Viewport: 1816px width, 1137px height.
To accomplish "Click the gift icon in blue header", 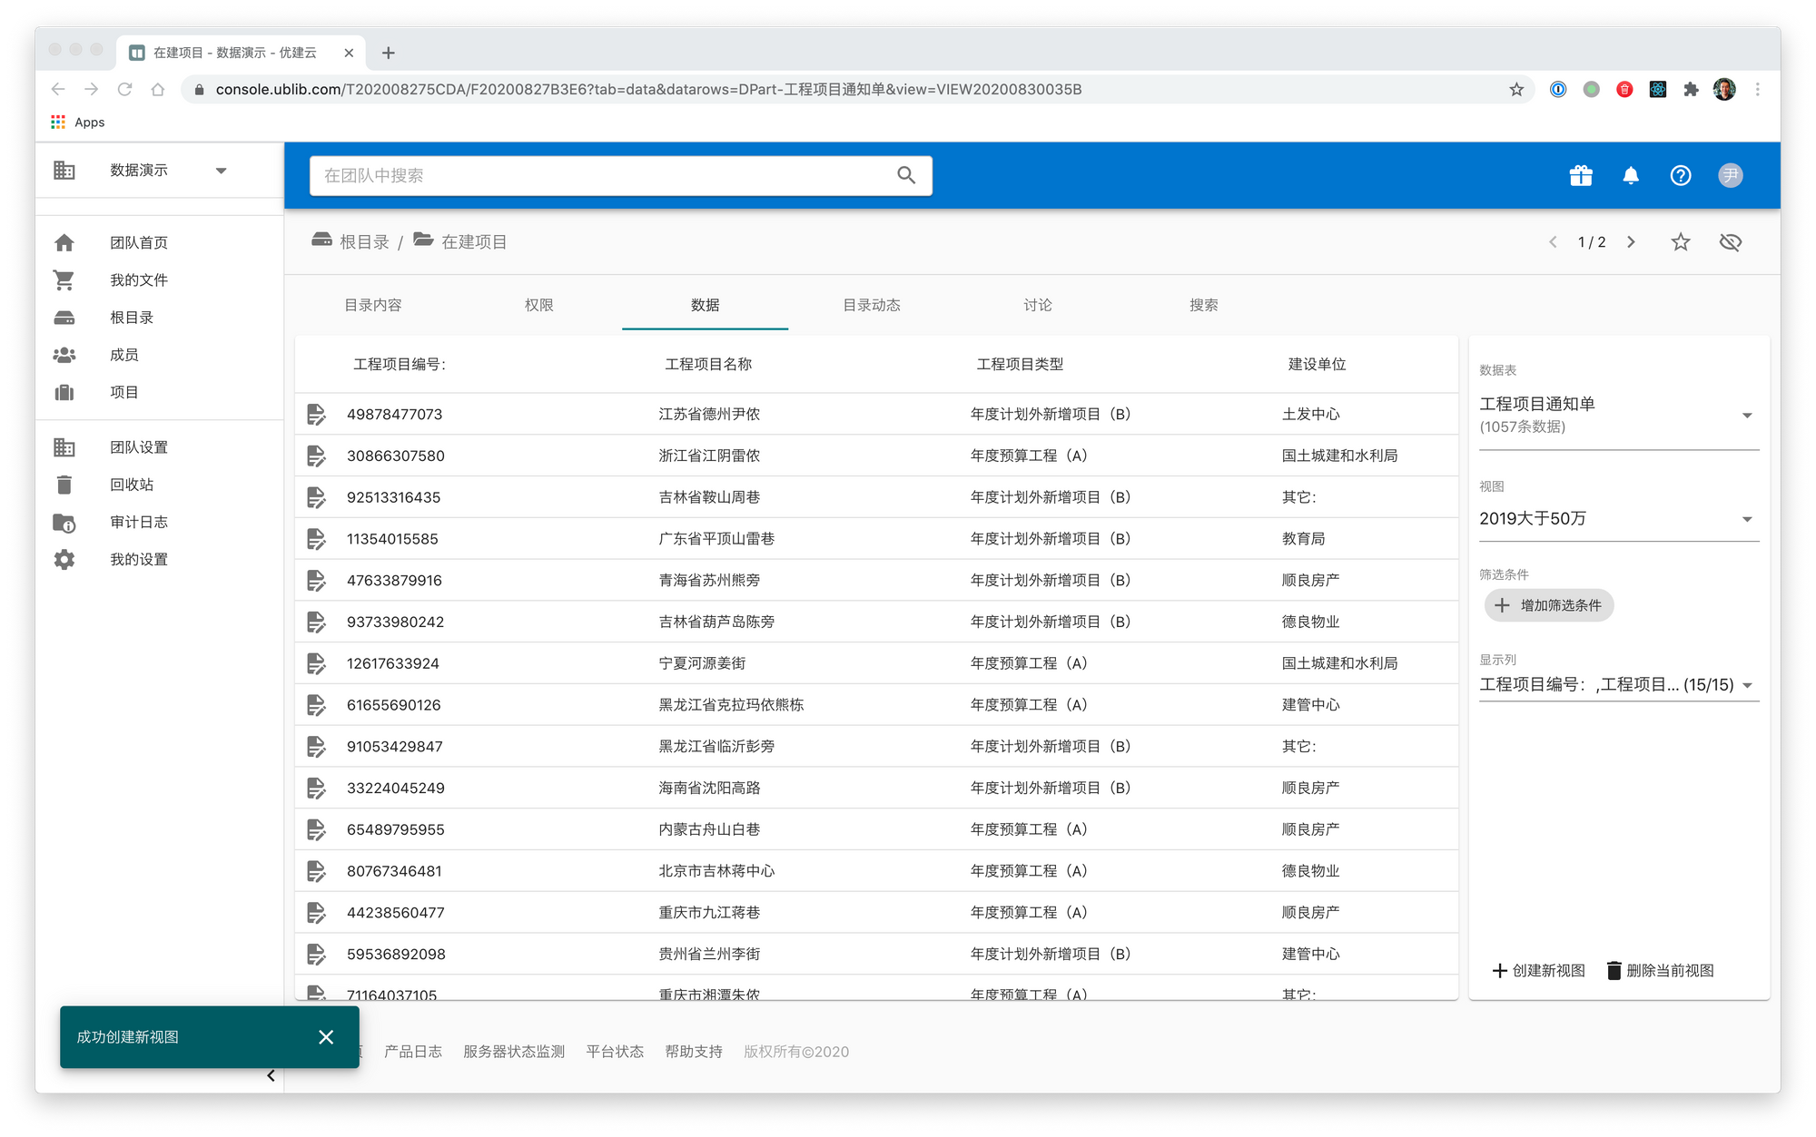I will (1581, 175).
